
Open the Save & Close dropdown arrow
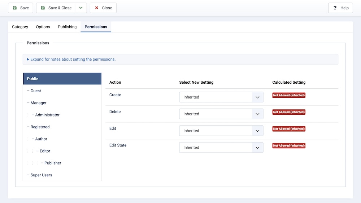(x=81, y=8)
